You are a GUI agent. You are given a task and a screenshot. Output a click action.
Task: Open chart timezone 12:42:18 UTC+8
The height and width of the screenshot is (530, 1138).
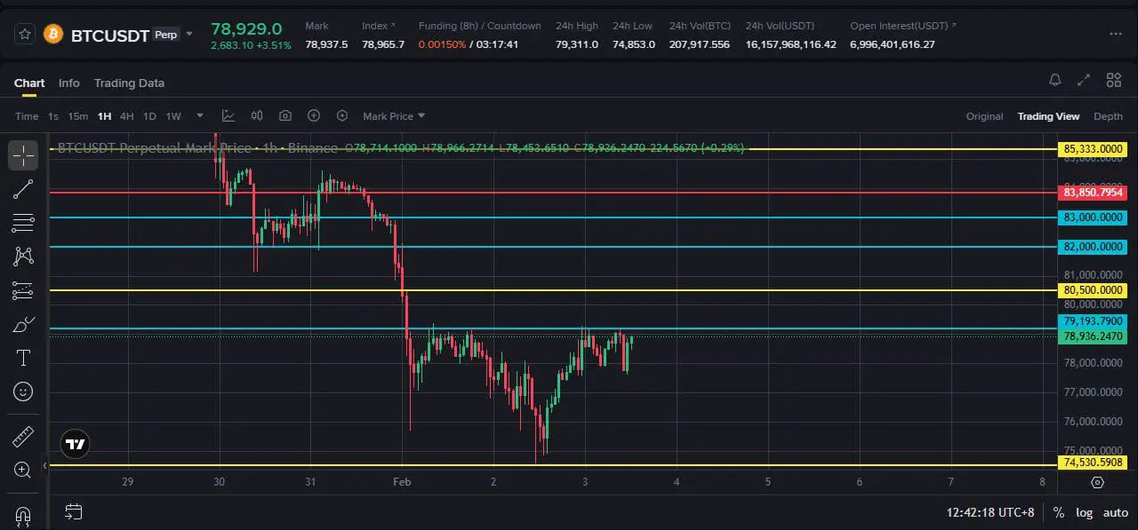pyautogui.click(x=992, y=512)
